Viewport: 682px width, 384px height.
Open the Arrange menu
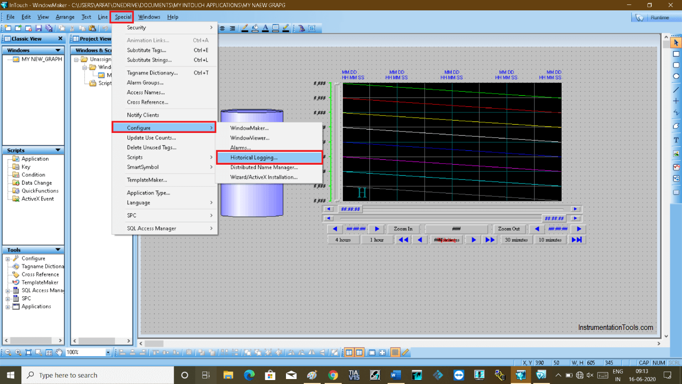(x=65, y=17)
